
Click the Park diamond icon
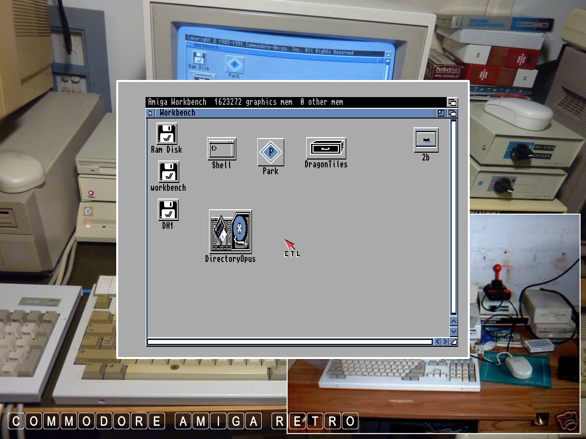click(x=271, y=152)
